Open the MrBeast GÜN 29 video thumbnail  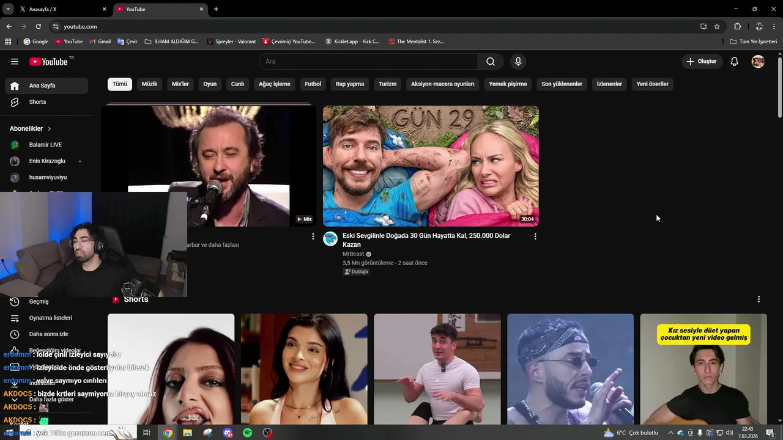[431, 166]
